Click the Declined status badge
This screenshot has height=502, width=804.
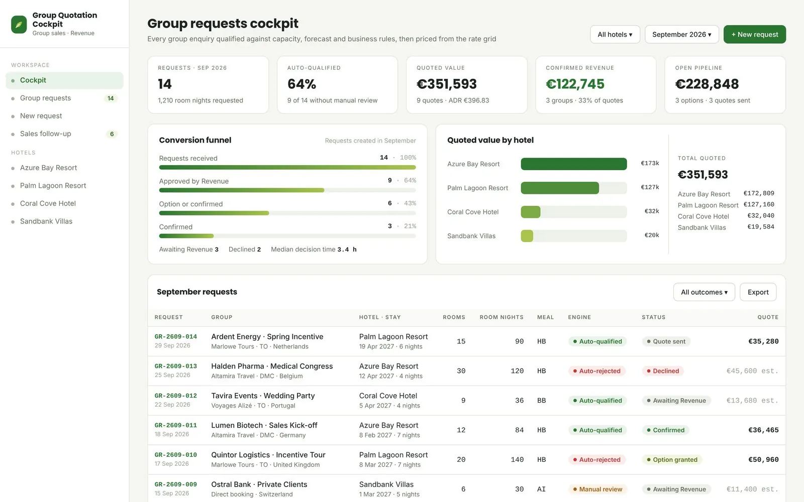[663, 371]
